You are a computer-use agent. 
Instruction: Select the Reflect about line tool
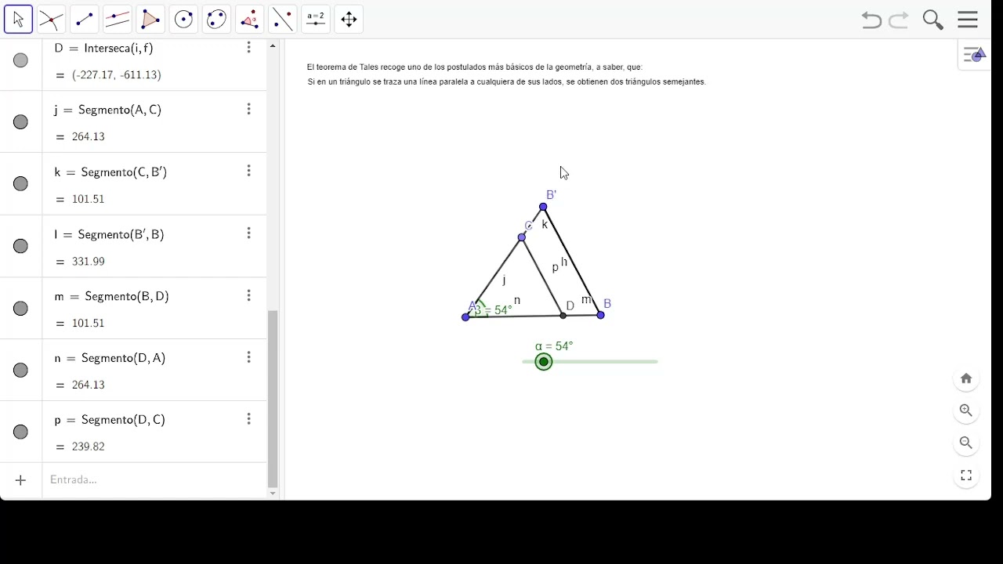coord(283,19)
